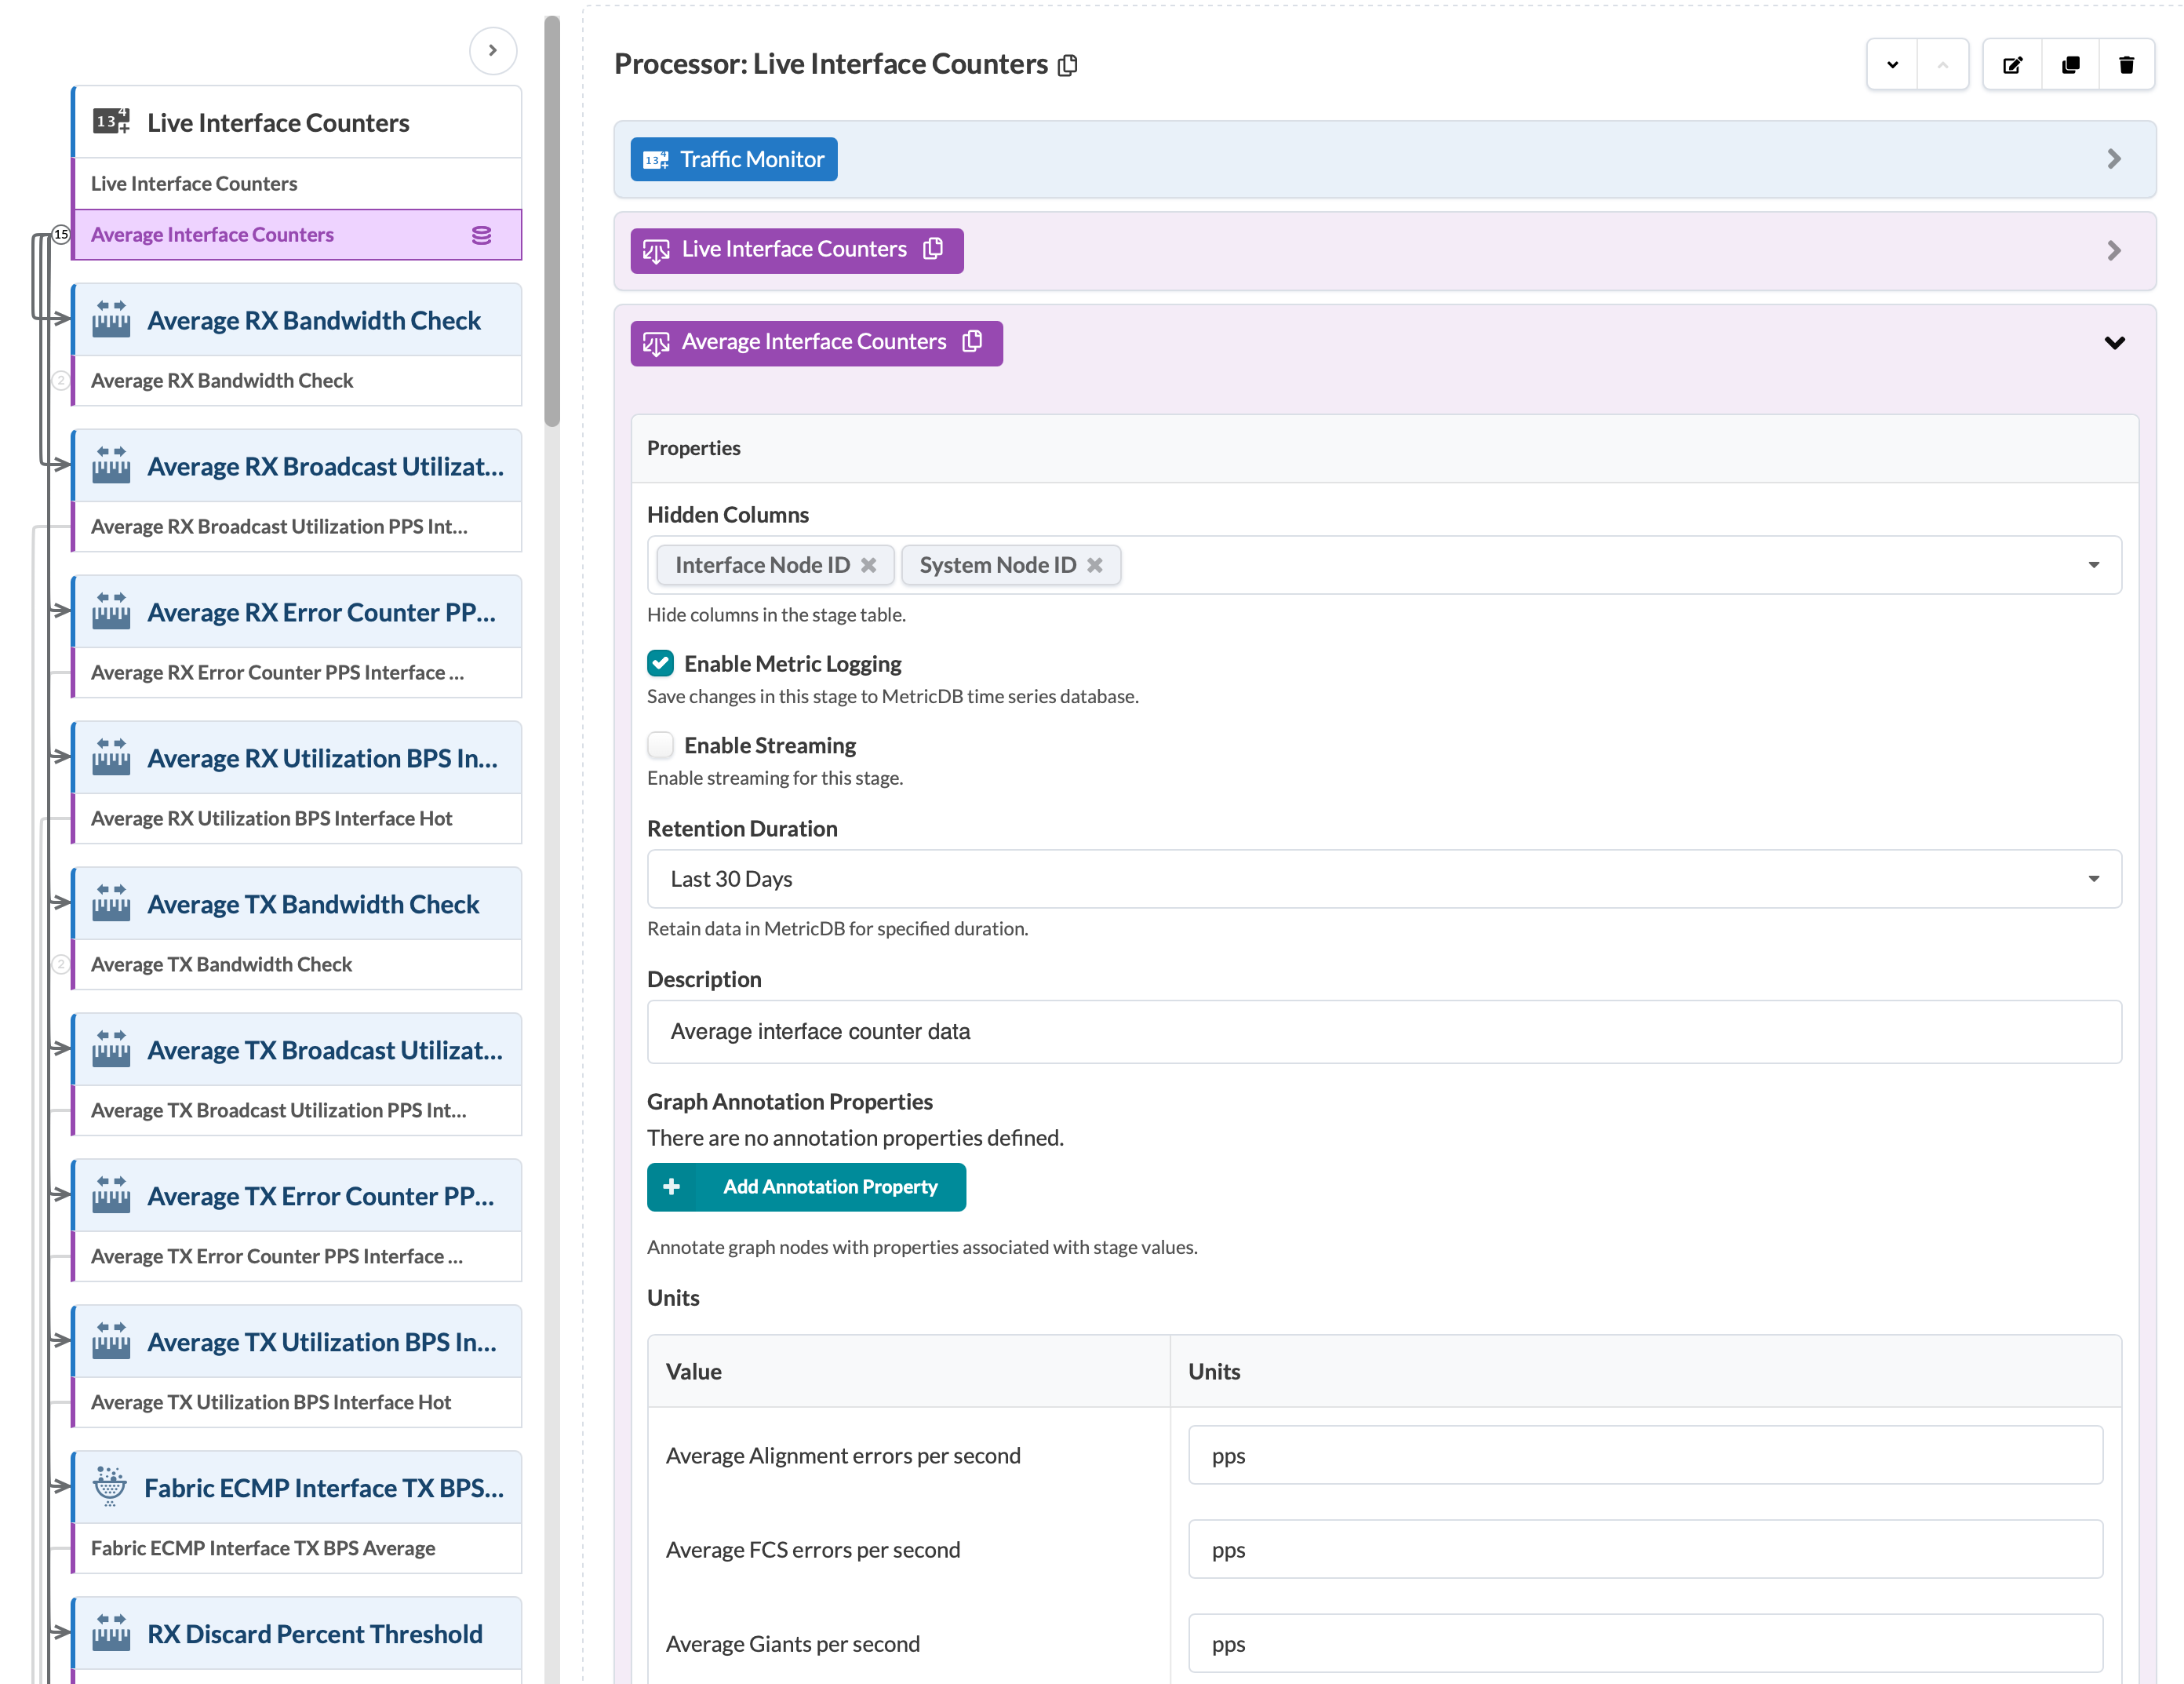Expand the Traffic Monitor section

[x=2114, y=159]
